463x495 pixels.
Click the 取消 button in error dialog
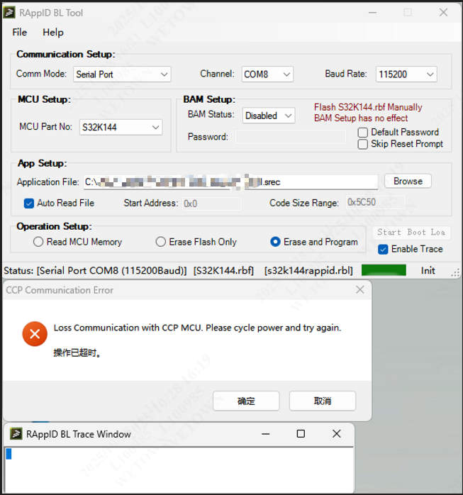click(x=323, y=401)
